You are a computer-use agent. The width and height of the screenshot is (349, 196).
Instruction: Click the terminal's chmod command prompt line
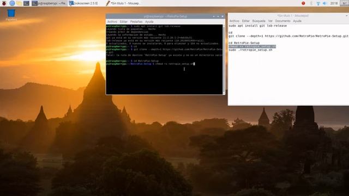click(x=151, y=64)
